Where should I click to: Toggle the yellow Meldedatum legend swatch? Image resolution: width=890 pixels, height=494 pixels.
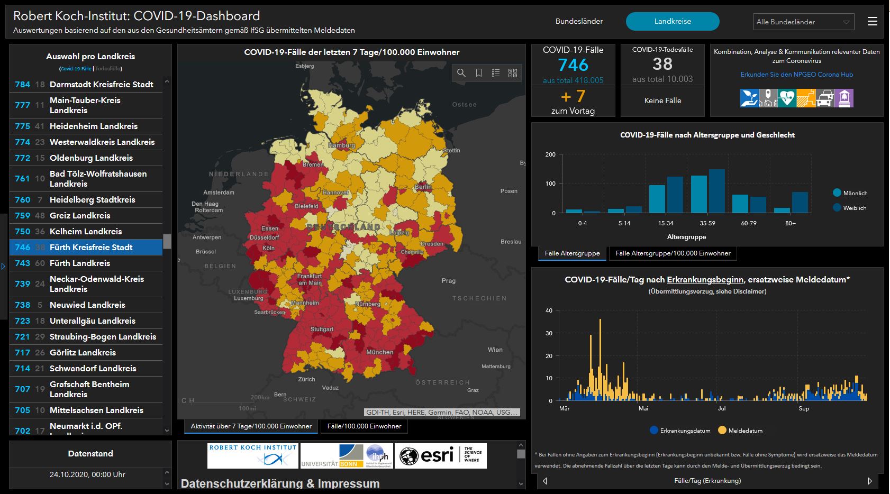pos(722,431)
